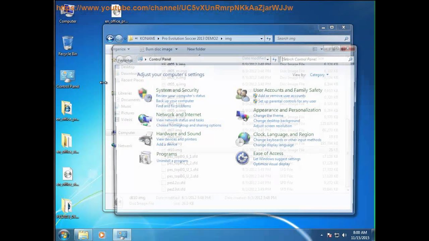This screenshot has width=429, height=241.
Task: Click the Ease of Access icon
Action: (x=242, y=158)
